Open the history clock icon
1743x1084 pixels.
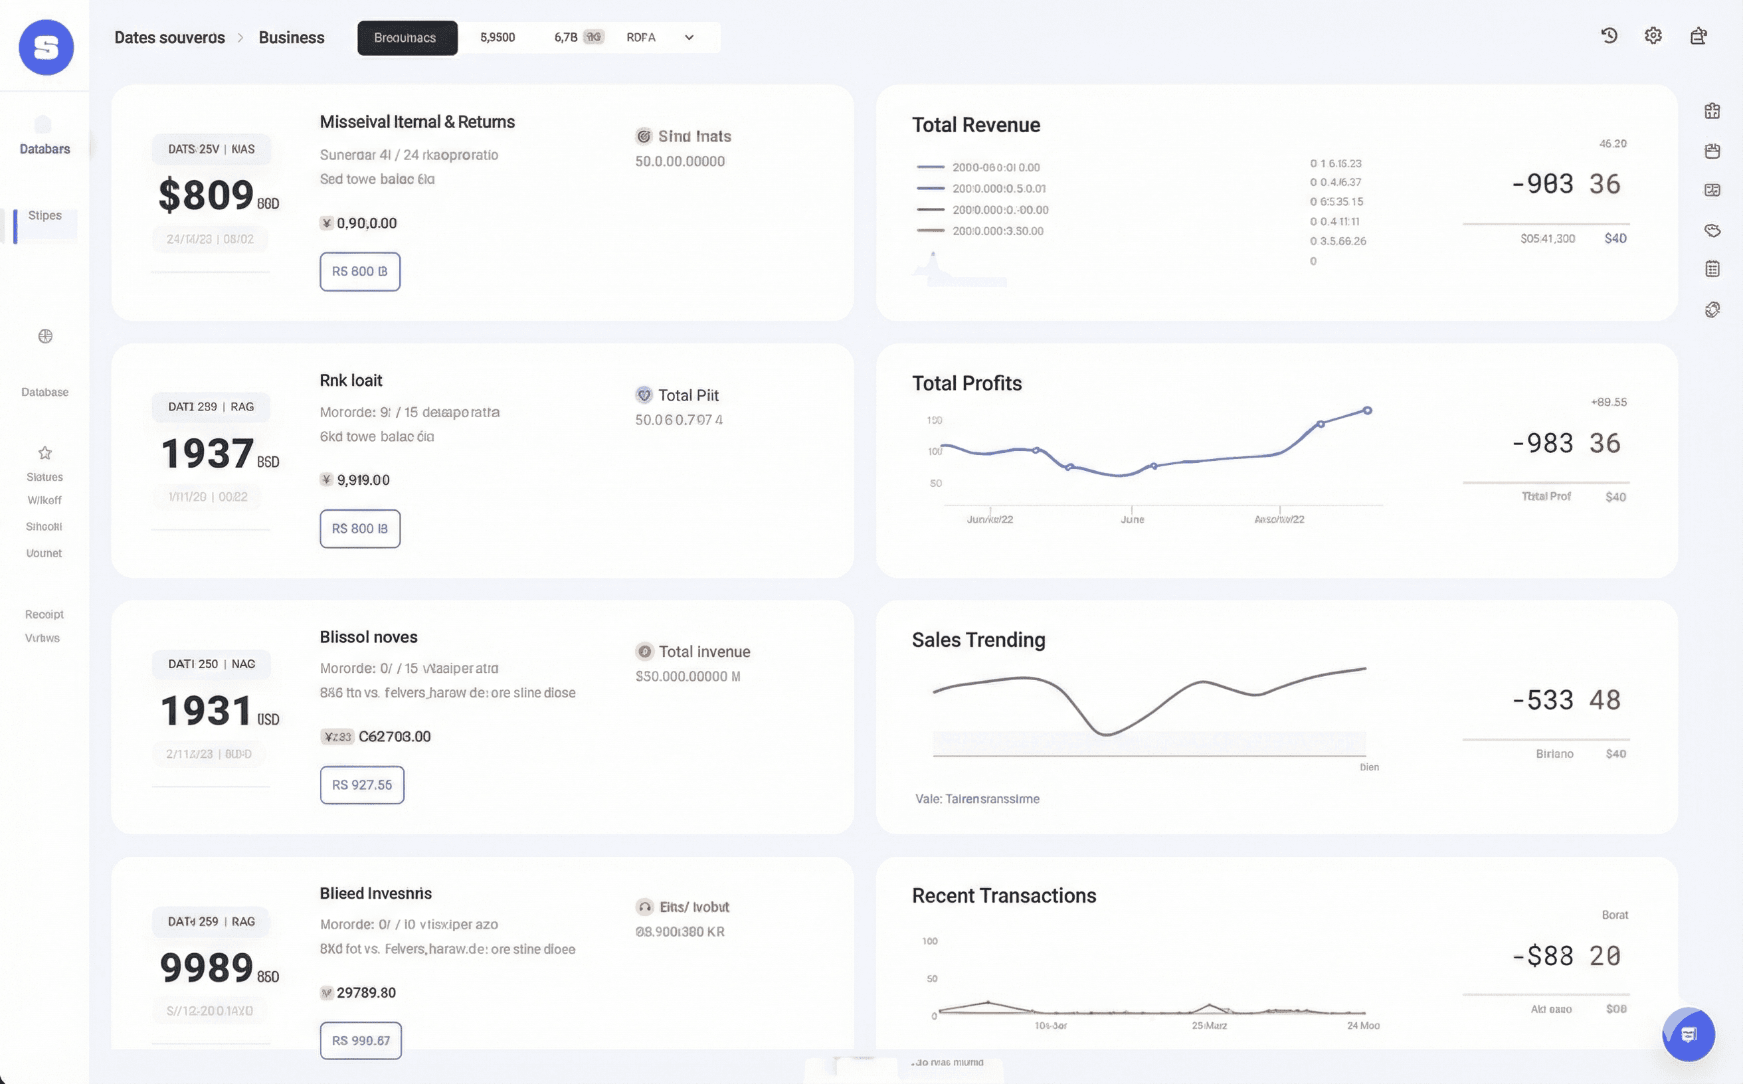(x=1609, y=36)
